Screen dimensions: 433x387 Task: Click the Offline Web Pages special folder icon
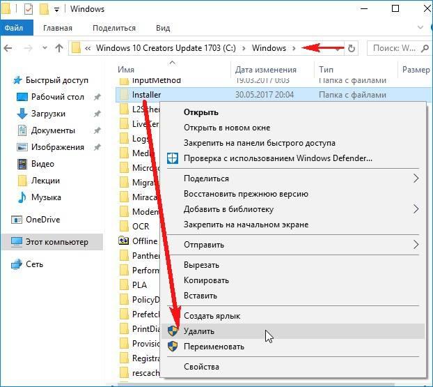pyautogui.click(x=123, y=241)
